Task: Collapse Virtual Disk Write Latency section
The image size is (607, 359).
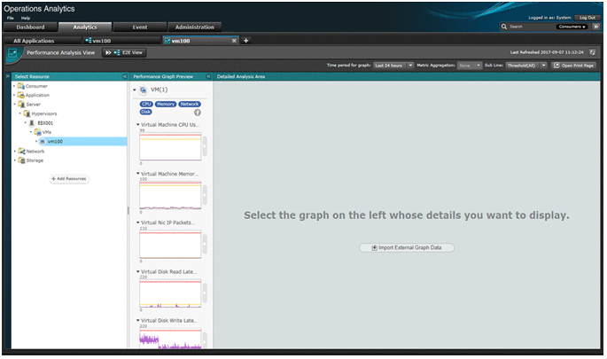Action: pyautogui.click(x=138, y=321)
